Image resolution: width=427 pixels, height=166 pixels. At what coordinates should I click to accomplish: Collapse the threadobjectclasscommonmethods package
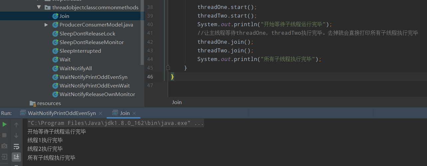click(x=39, y=7)
